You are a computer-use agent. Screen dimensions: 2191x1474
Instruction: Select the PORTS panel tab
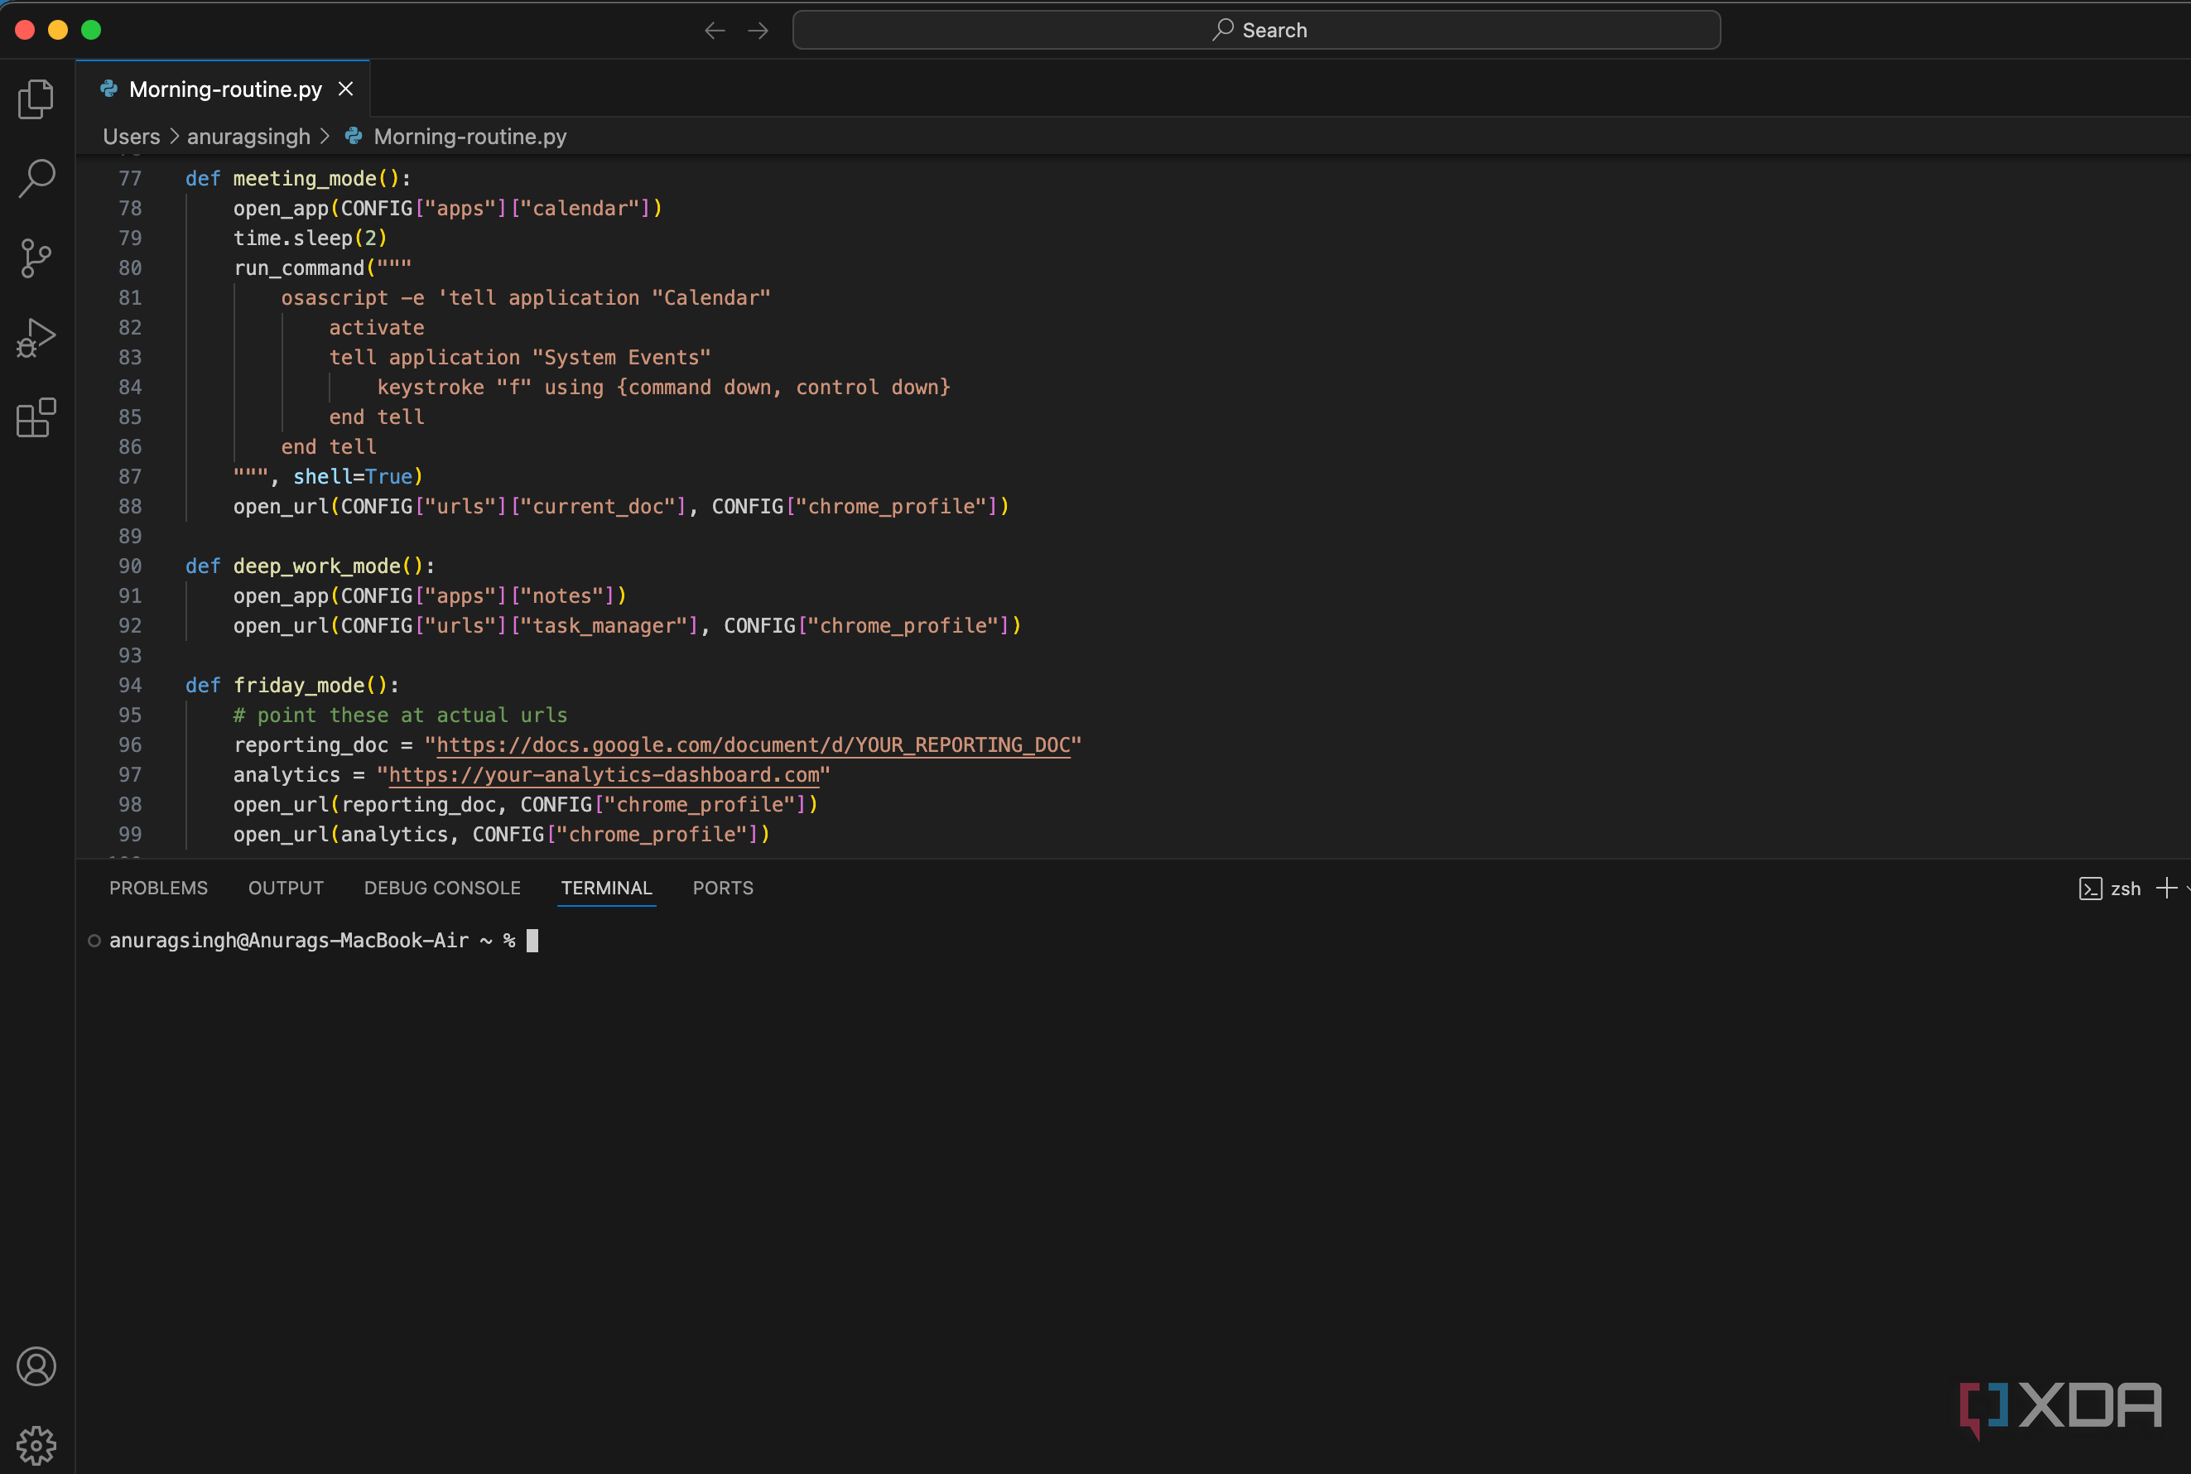pos(722,889)
